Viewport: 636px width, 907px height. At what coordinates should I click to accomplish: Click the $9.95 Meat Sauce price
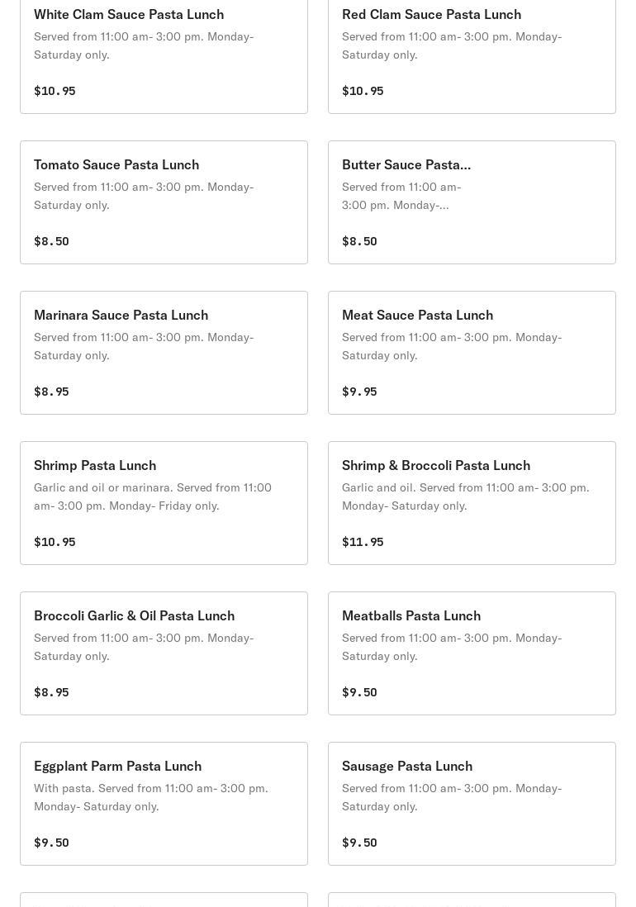(359, 392)
